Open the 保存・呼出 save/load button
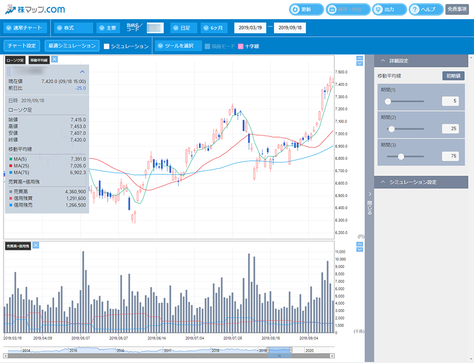This screenshot has height=363, width=474. 348,10
